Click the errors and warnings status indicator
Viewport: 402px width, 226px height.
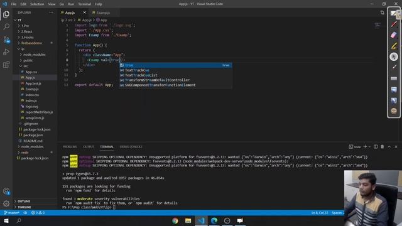(38, 213)
